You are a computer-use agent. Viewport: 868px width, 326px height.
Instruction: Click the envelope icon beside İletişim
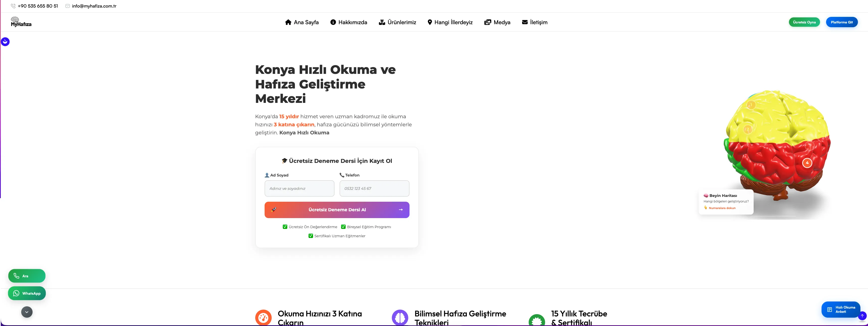point(525,22)
